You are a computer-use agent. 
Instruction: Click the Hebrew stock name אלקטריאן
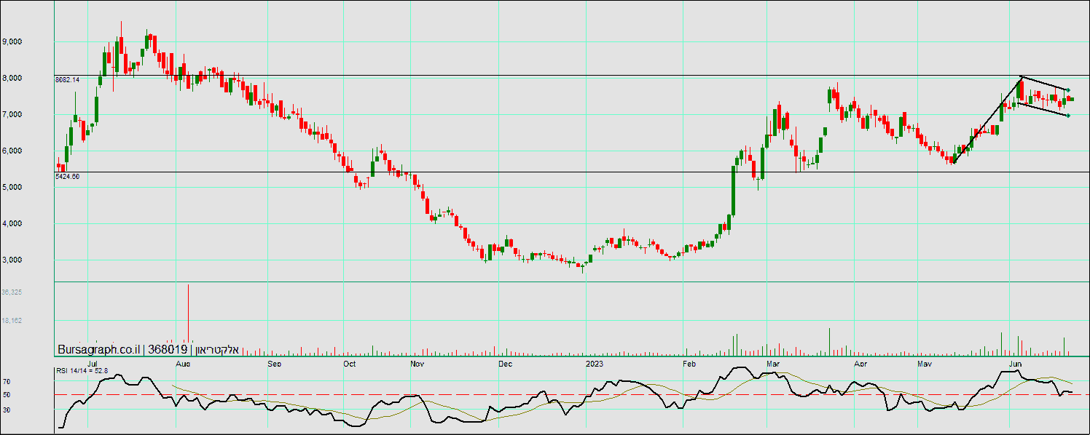click(216, 349)
